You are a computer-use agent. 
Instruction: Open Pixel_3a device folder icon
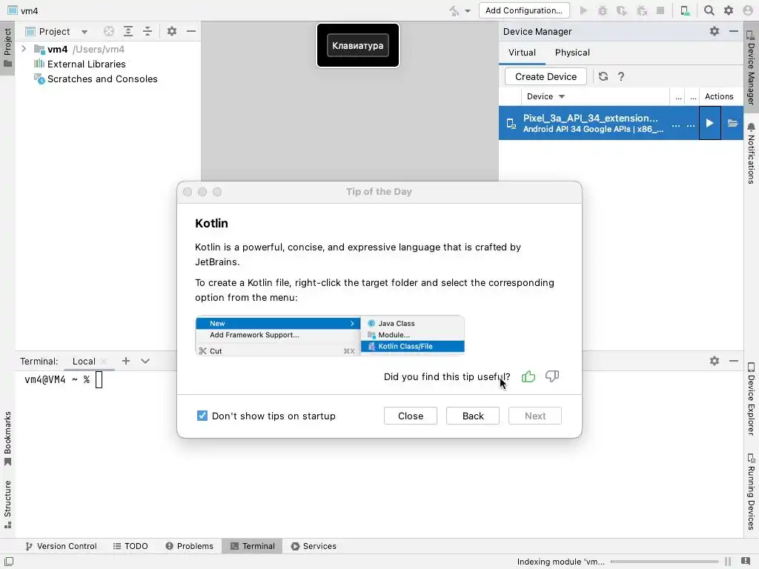coord(732,123)
